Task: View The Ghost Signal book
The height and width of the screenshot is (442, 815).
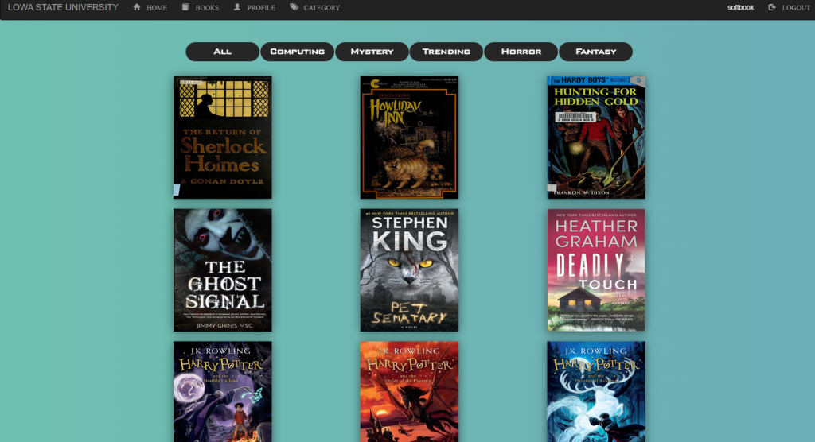Action: tap(223, 270)
